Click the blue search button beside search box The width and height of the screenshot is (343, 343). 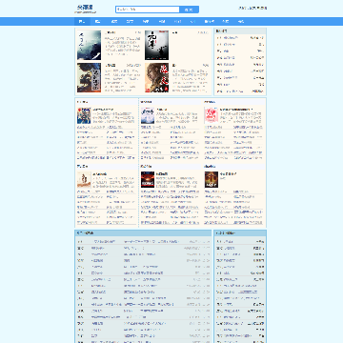[189, 10]
